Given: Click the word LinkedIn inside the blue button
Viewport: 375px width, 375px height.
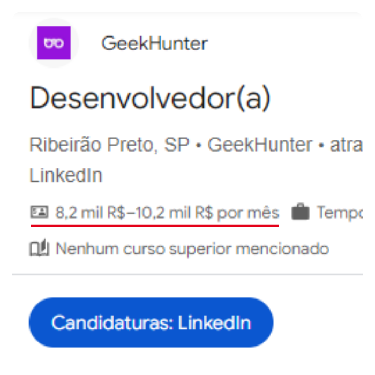Looking at the screenshot, I should (x=214, y=322).
